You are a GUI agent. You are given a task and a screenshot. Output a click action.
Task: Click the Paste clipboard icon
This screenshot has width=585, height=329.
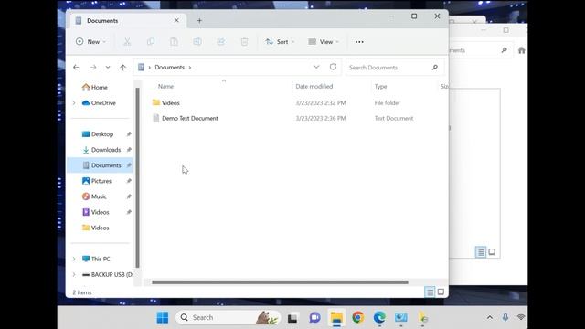point(174,42)
